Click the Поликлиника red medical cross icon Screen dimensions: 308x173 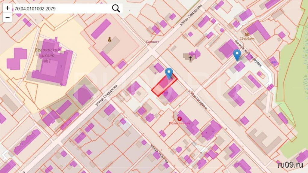pyautogui.click(x=180, y=119)
